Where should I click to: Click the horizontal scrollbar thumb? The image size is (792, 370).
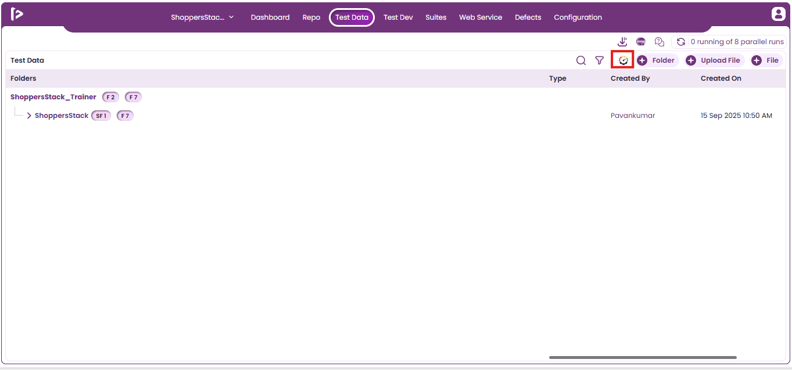pyautogui.click(x=643, y=357)
